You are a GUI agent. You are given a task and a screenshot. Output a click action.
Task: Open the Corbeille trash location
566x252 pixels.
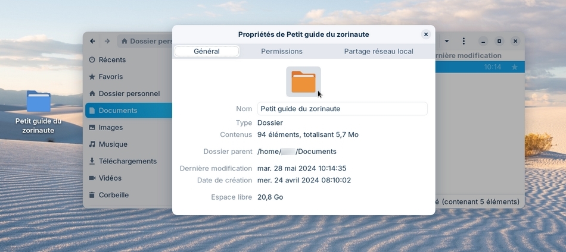[x=113, y=195]
